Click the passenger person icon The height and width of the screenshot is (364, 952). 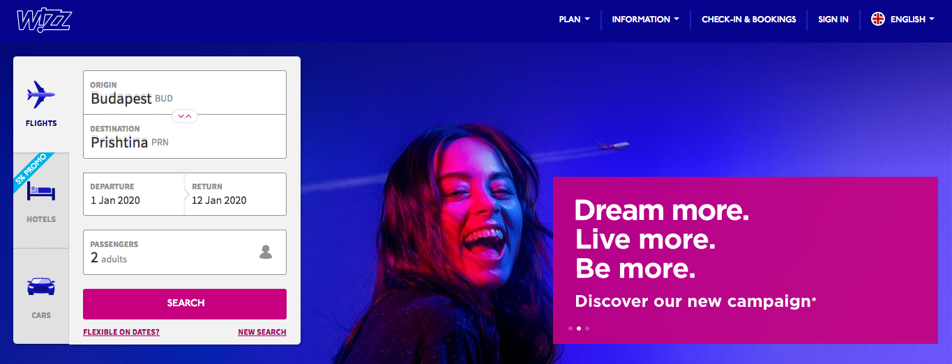[x=266, y=252]
